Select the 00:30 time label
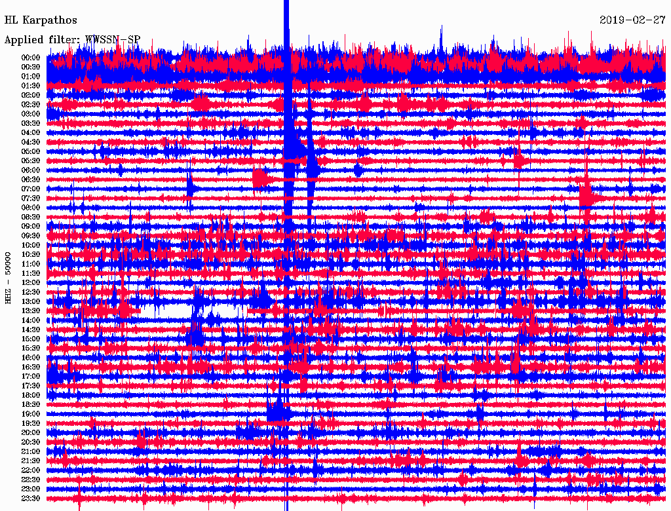Image resolution: width=671 pixels, height=511 pixels. click(31, 67)
